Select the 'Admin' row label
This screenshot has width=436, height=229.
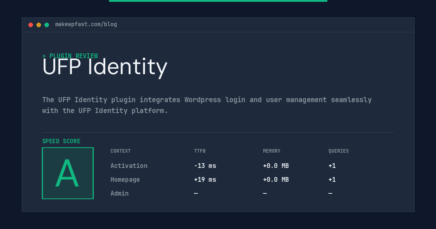(x=120, y=193)
